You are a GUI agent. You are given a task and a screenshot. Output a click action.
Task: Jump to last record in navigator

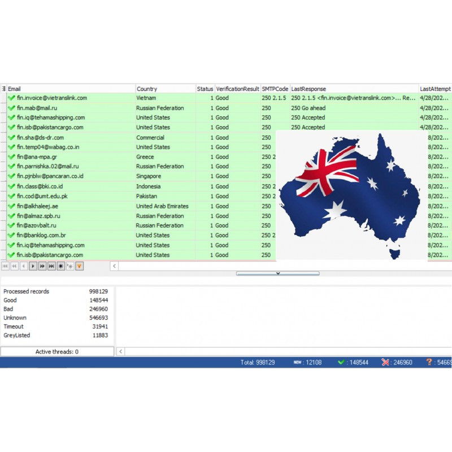tap(51, 266)
